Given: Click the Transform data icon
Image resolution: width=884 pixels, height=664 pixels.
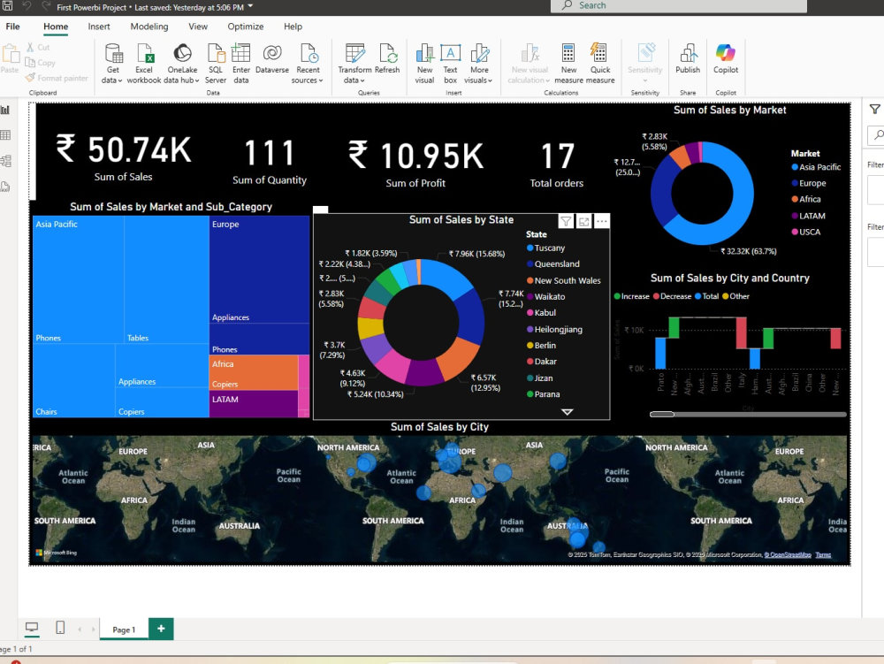Looking at the screenshot, I should (x=355, y=54).
